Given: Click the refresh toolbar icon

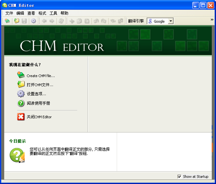Looking at the screenshot, I should 61,21.
